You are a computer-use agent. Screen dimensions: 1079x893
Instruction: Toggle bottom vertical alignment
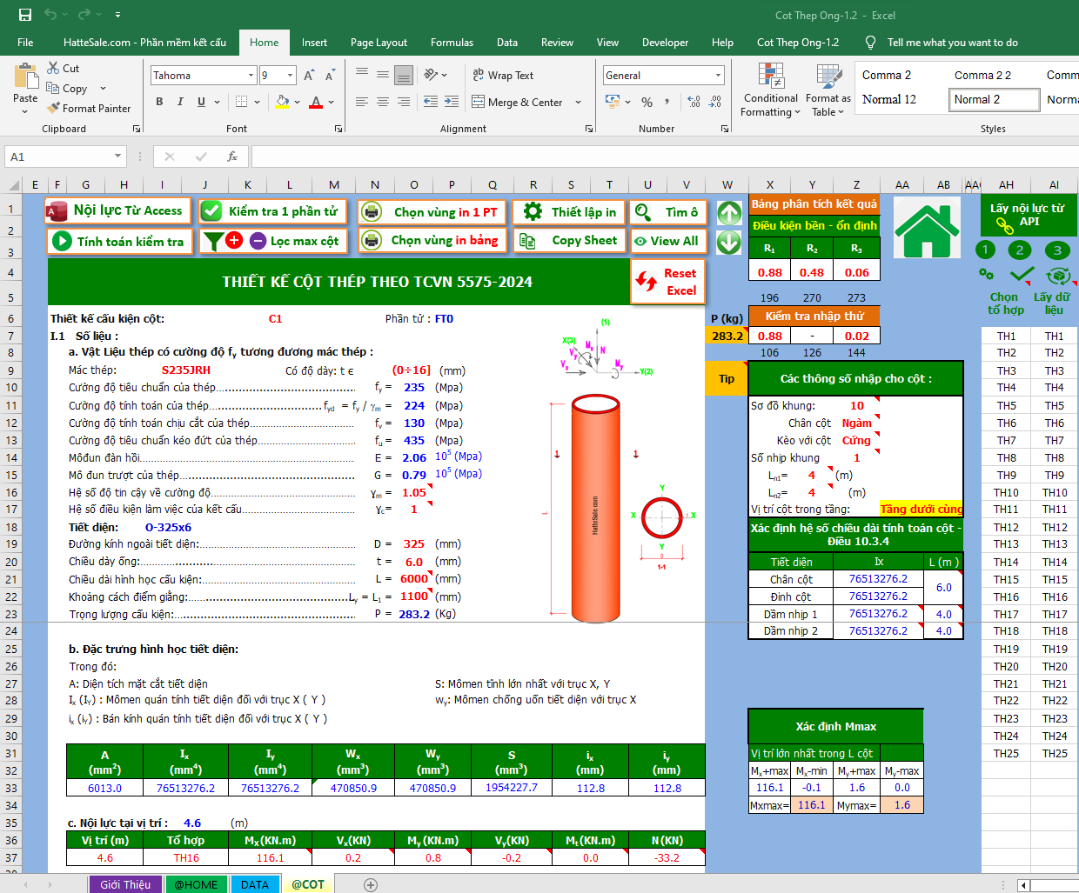pyautogui.click(x=404, y=76)
